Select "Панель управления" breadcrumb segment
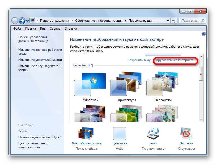This screenshot has height=165, width=217. coord(54,21)
